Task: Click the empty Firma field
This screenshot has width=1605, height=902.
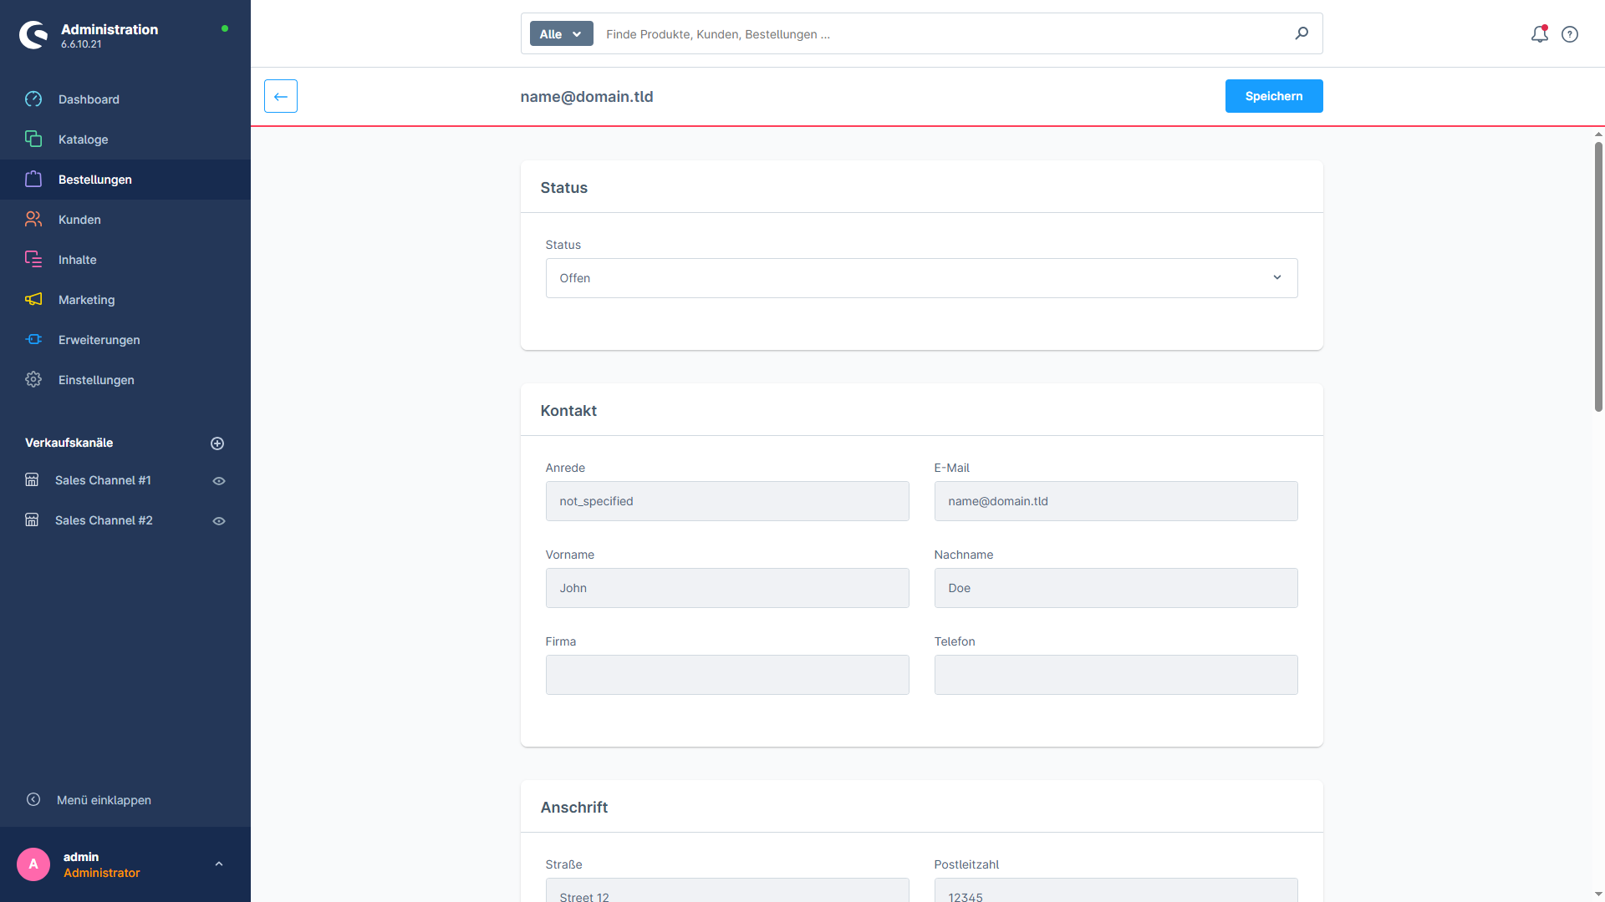Action: [727, 675]
